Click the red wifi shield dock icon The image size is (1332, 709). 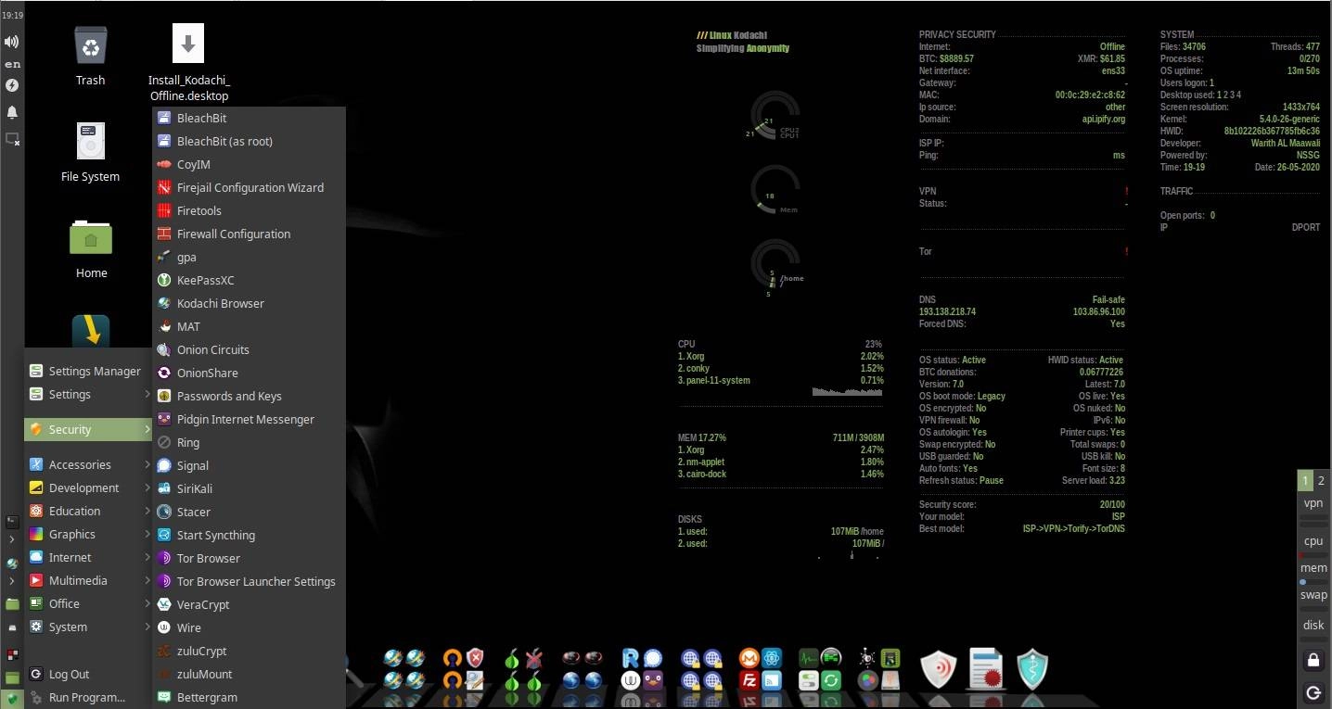click(938, 669)
